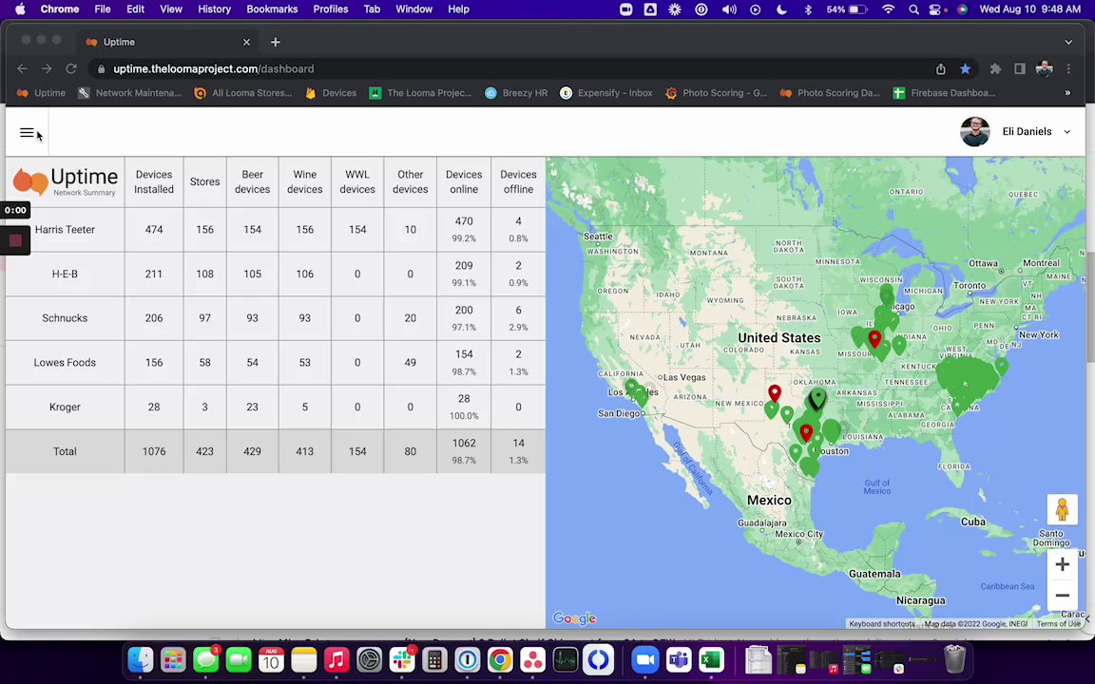Click Kroger row name
The width and height of the screenshot is (1095, 684).
coord(65,407)
